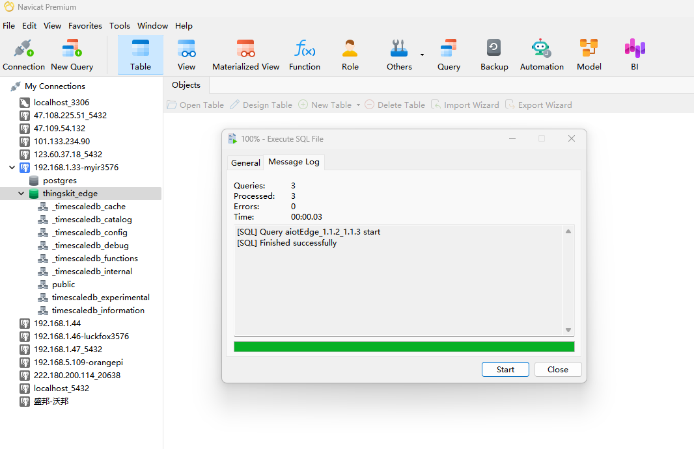Select the Table toolbar icon
Image resolution: width=694 pixels, height=449 pixels.
point(141,55)
